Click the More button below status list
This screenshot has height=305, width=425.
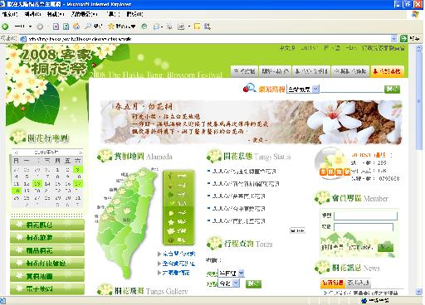coord(297,230)
